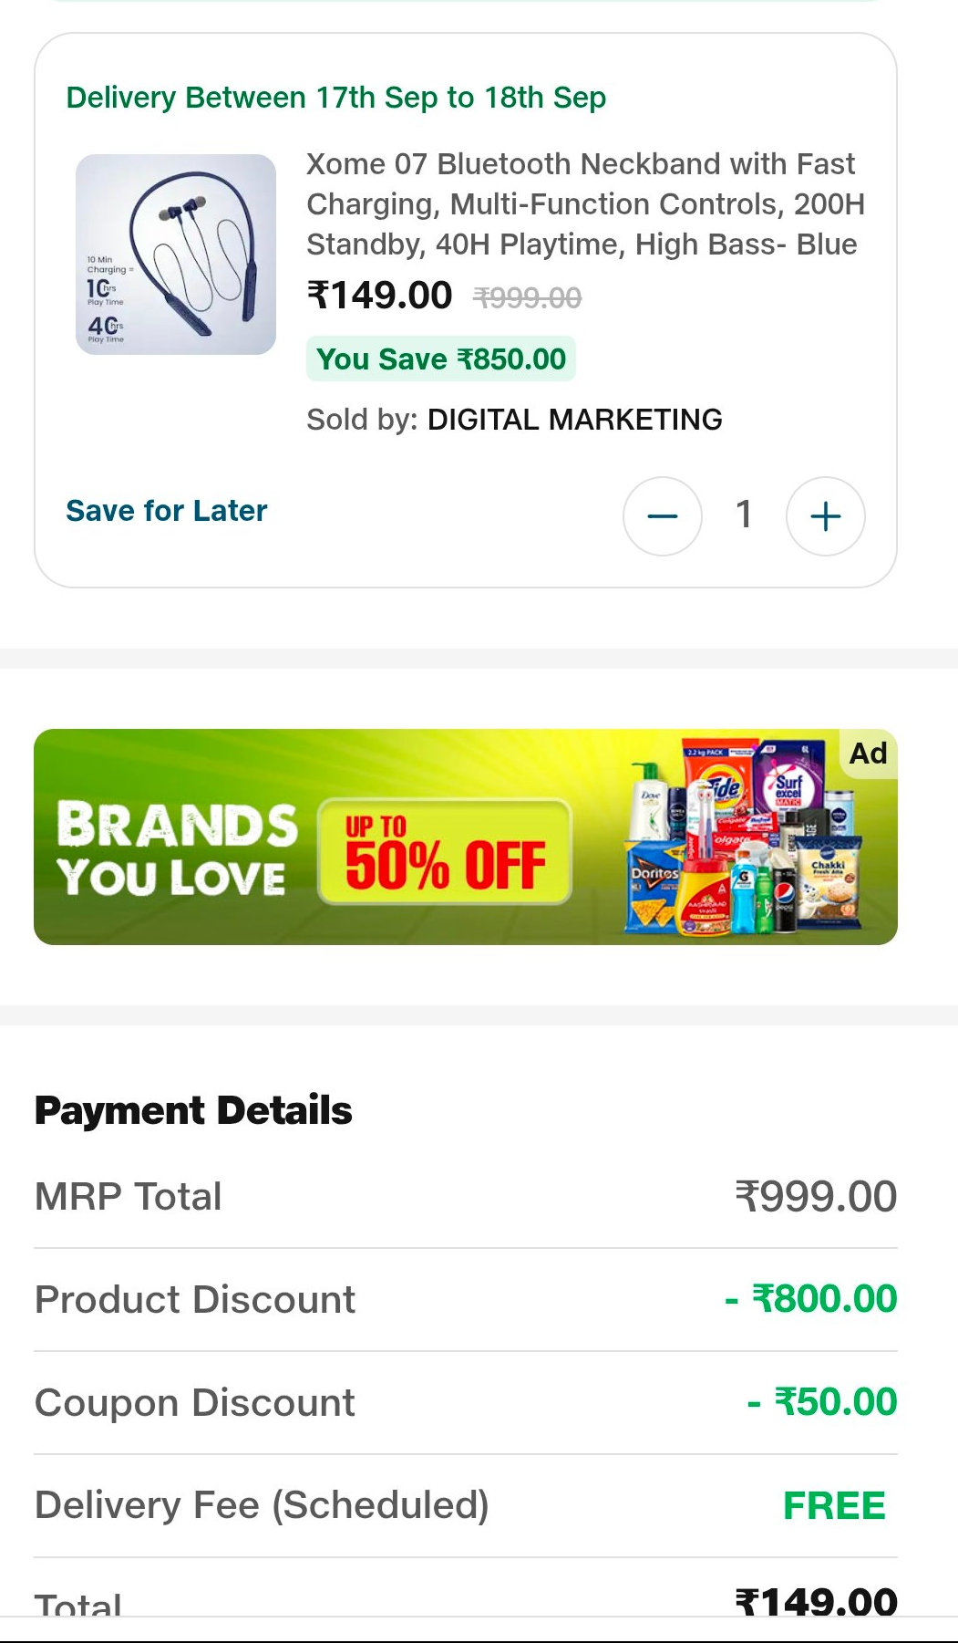Tap the Delivery Fee (Scheduled) row

tap(466, 1505)
